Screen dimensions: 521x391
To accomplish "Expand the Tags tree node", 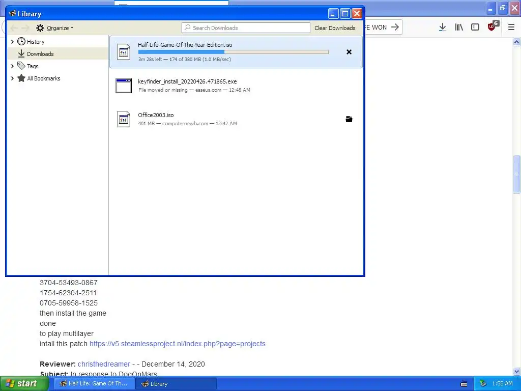I will pos(12,66).
